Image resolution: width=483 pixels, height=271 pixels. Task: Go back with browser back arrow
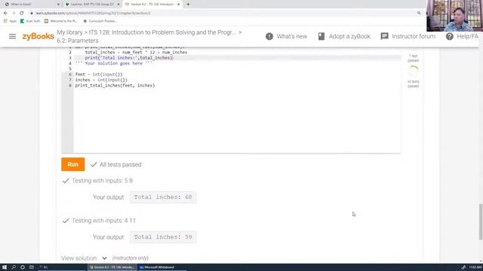tap(5, 14)
